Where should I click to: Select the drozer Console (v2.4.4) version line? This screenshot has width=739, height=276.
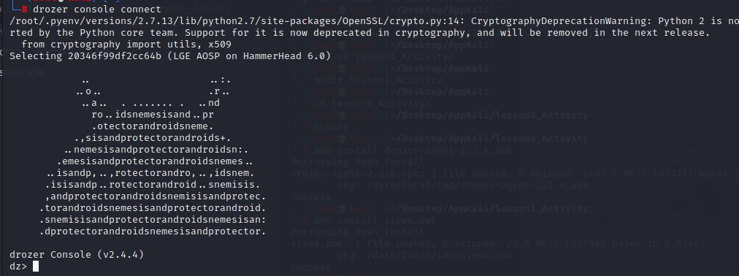77,255
